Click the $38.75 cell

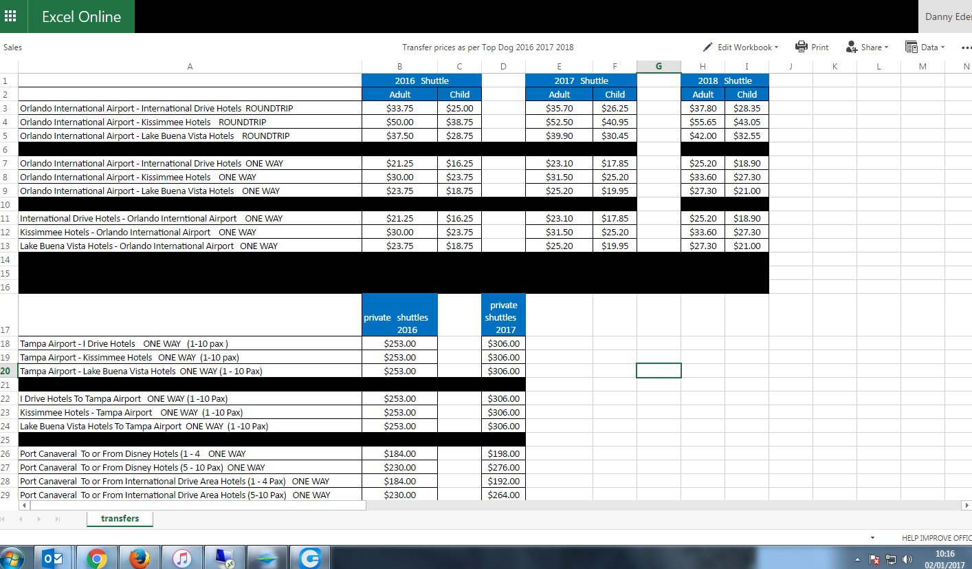click(459, 122)
